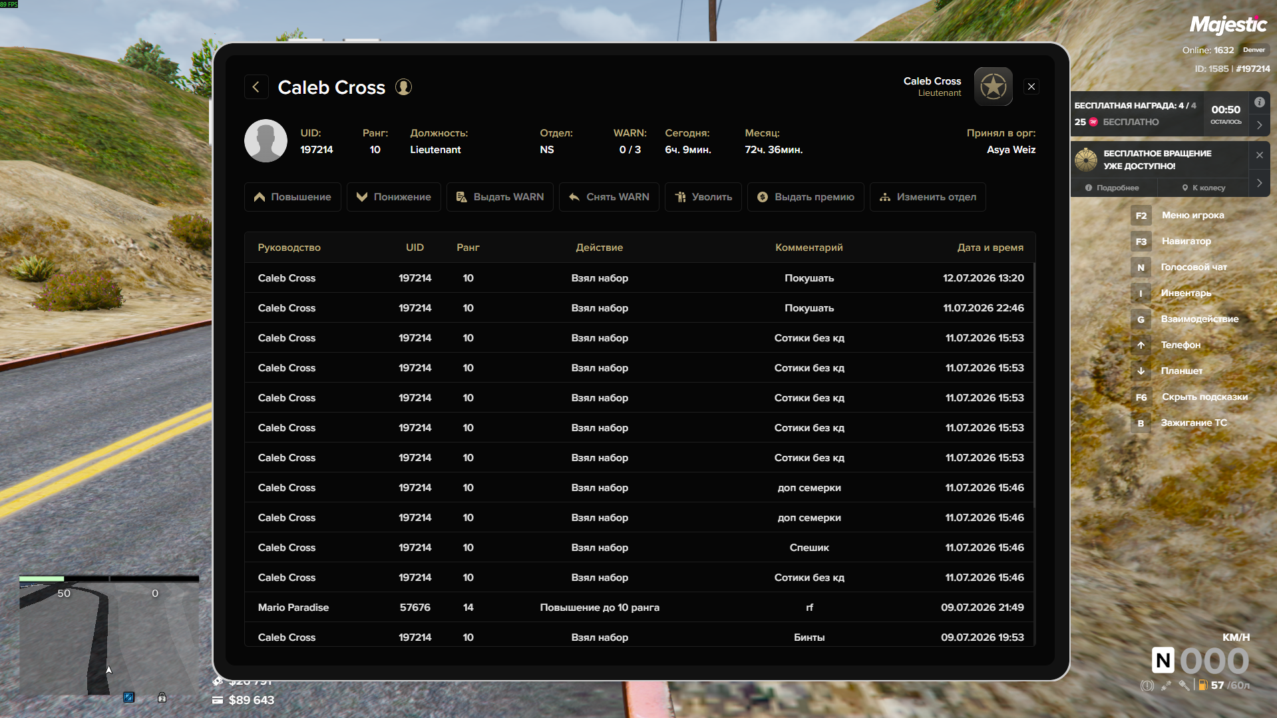Issue a warning via Выдать WARN
The height and width of the screenshot is (718, 1277).
click(500, 197)
